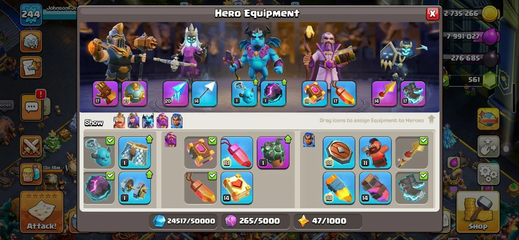Viewport: 519px width, 240px height.
Task: Close the Hero Equipment window
Action: [x=433, y=14]
